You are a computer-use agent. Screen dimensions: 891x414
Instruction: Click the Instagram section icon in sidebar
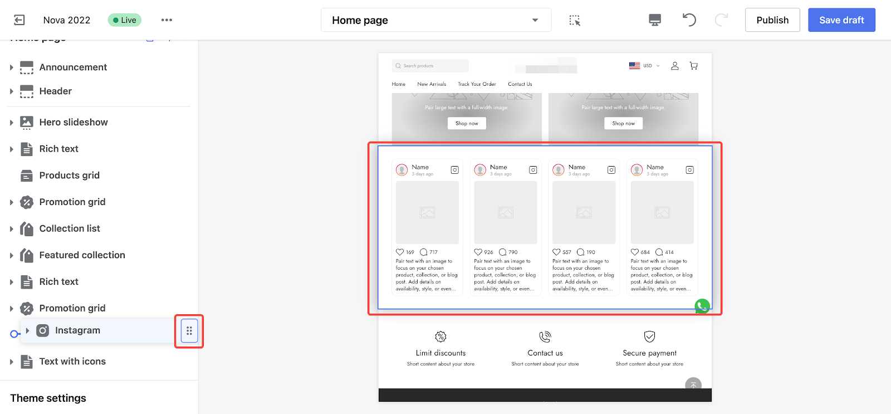[42, 330]
